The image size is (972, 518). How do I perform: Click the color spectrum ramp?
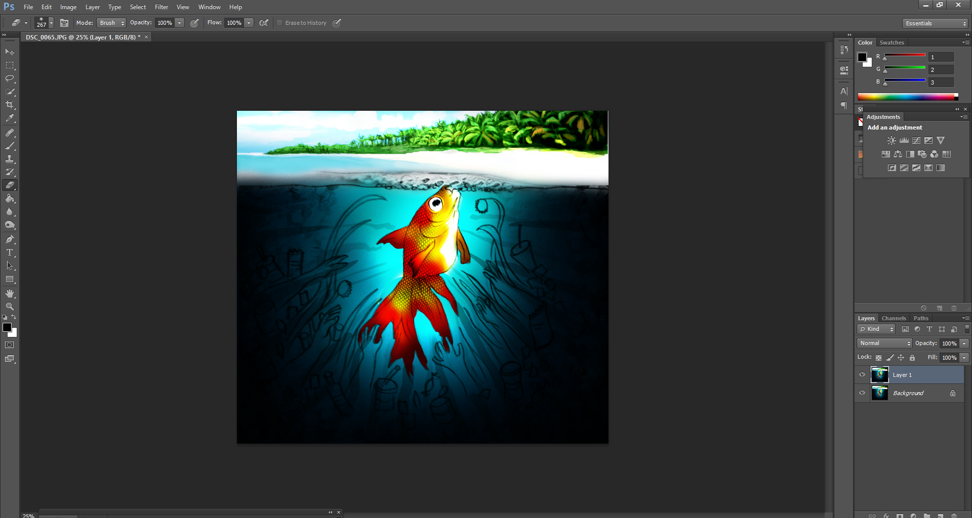pyautogui.click(x=908, y=97)
